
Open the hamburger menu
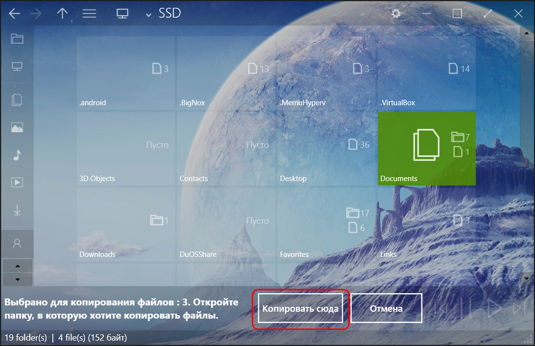click(x=90, y=14)
